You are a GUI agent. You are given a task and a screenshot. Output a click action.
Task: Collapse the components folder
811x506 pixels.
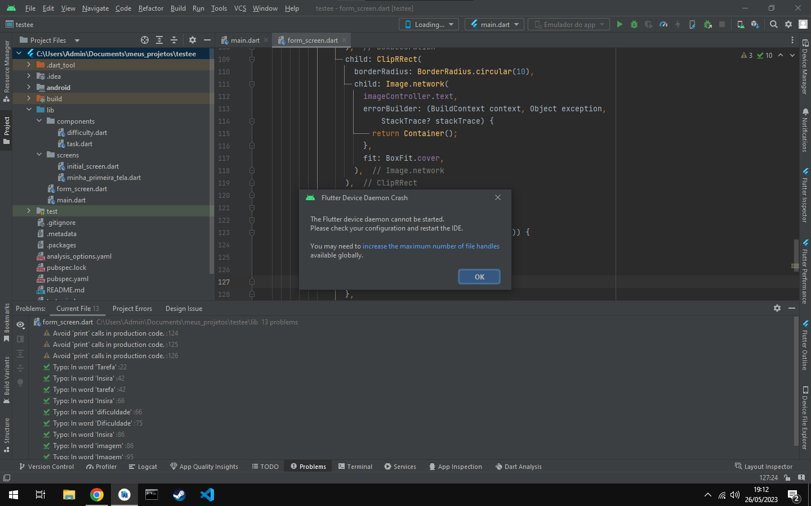(39, 121)
